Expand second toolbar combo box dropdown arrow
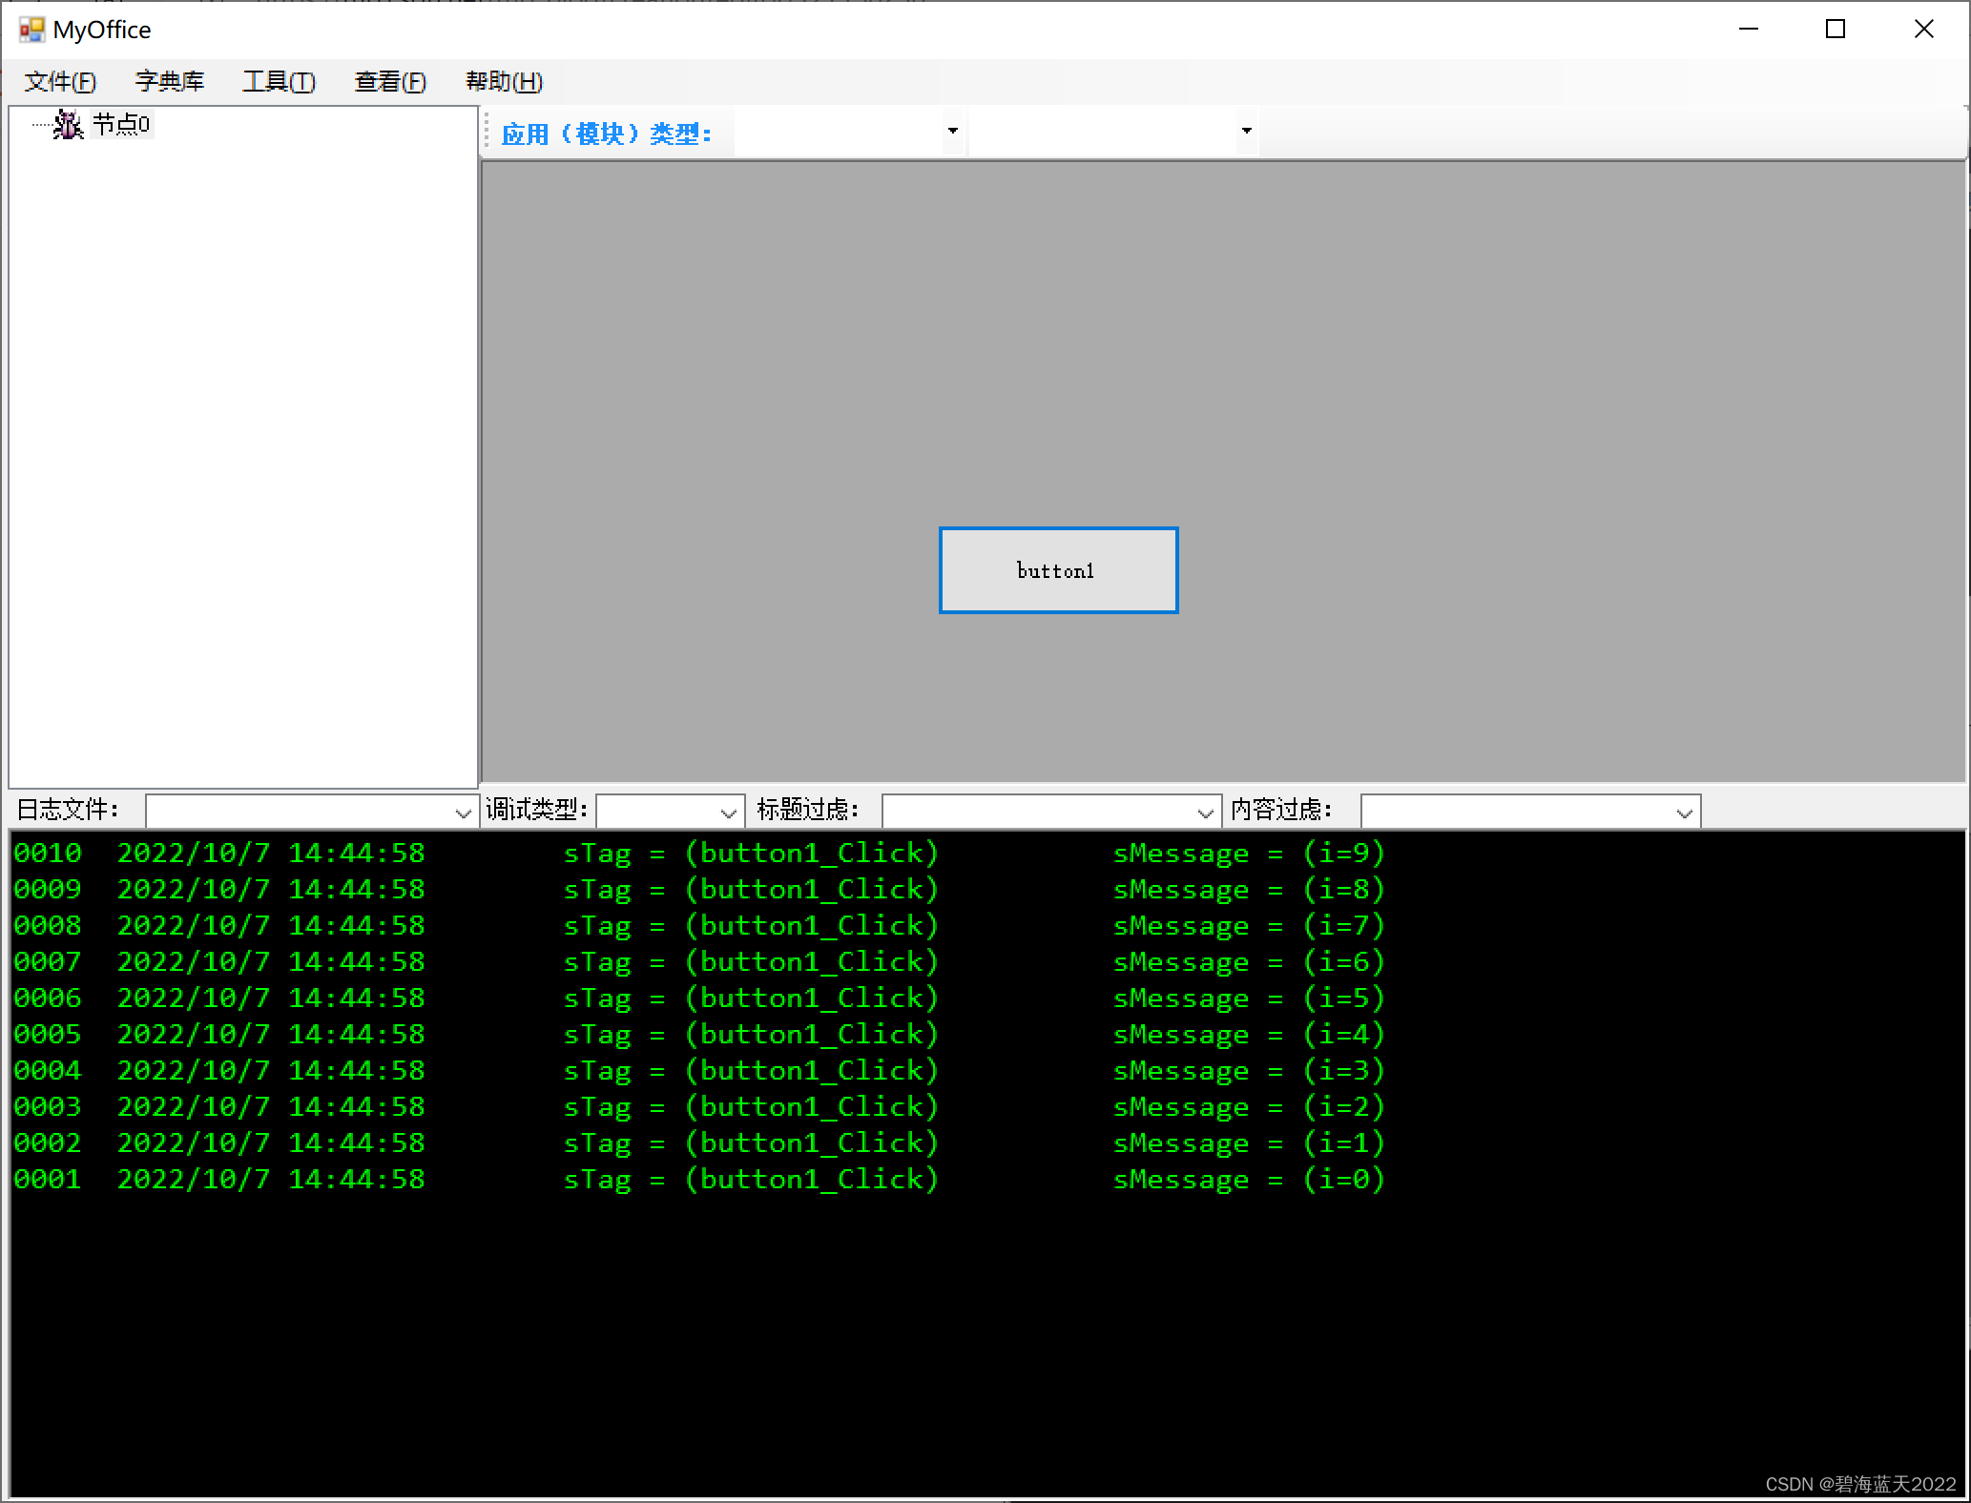The height and width of the screenshot is (1503, 1971). (x=1246, y=132)
